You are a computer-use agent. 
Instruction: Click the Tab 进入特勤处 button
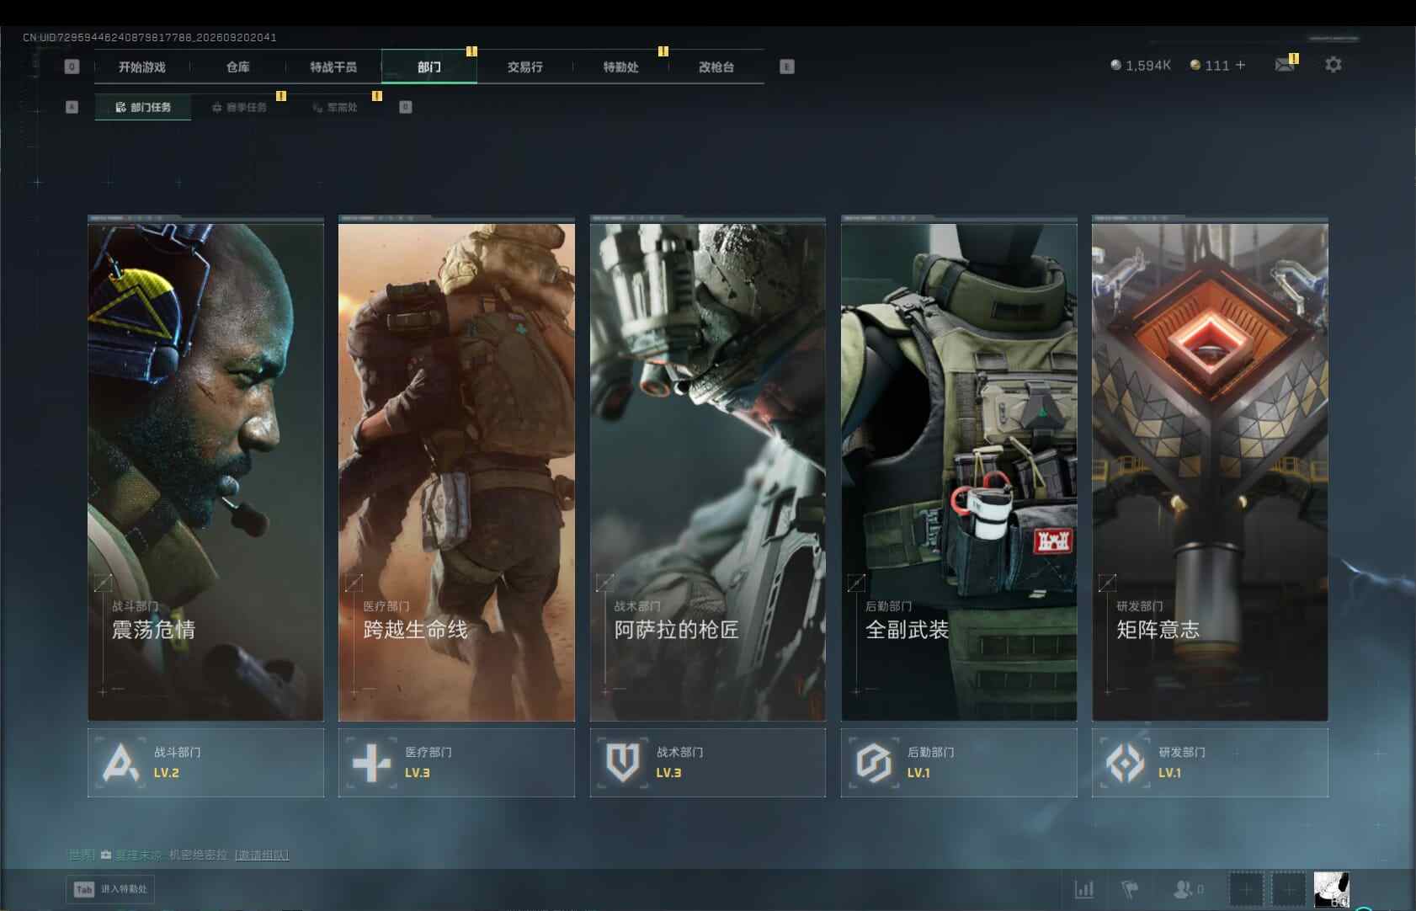coord(110,889)
